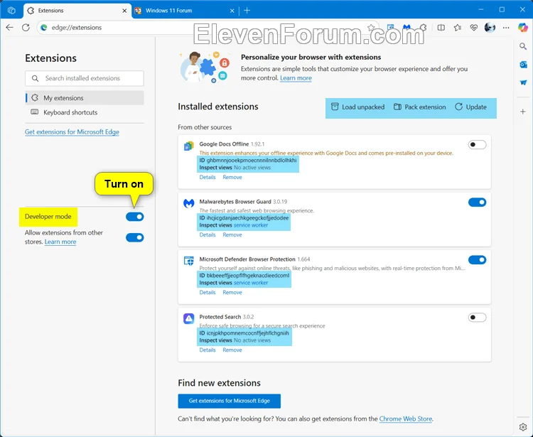Open Keyboard shortcuts section
The image size is (533, 437).
point(85,112)
